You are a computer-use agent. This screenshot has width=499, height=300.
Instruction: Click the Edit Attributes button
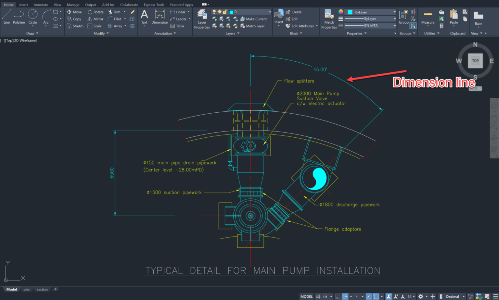(300, 26)
